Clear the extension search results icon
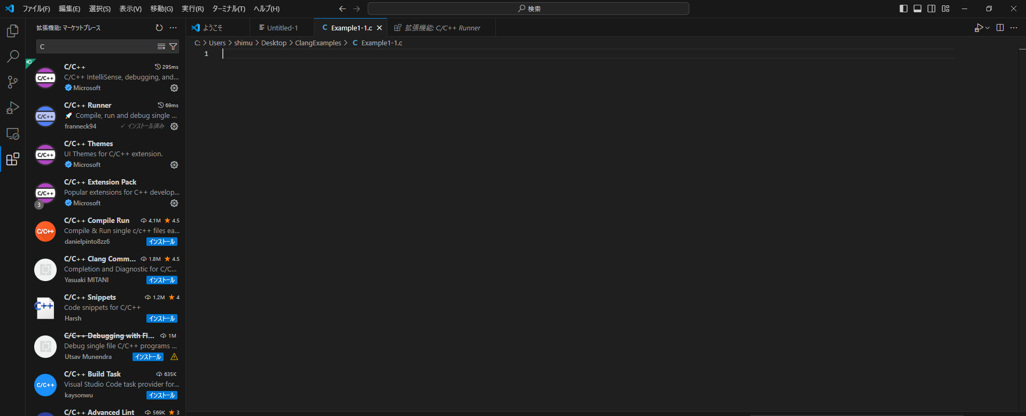The height and width of the screenshot is (416, 1026). coord(161,47)
